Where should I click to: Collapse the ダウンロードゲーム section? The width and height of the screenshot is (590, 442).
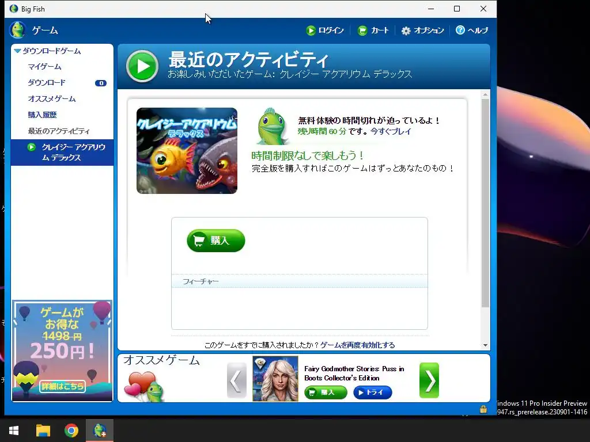(x=17, y=51)
